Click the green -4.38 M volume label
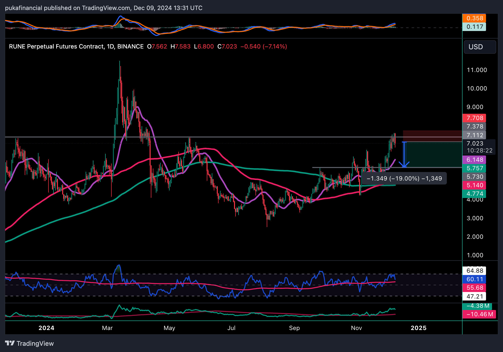The height and width of the screenshot is (352, 503). [477, 306]
